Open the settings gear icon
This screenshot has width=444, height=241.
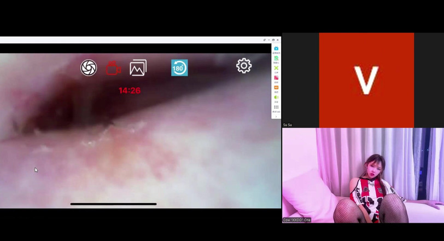[244, 66]
